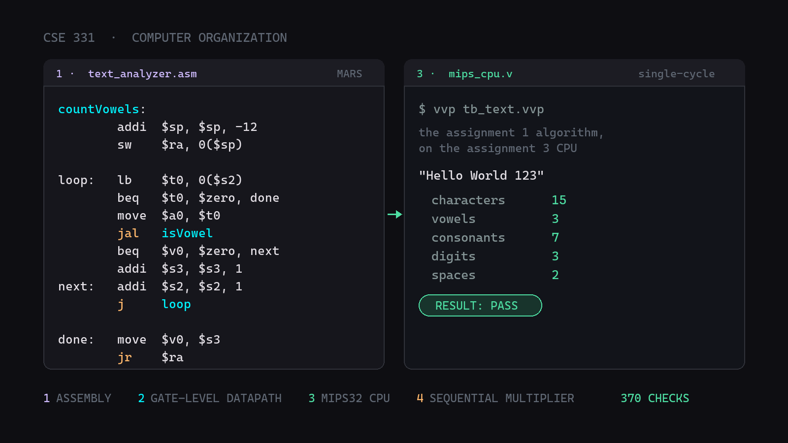Select the 1 ASSEMBLY tab at bottom

pos(77,398)
